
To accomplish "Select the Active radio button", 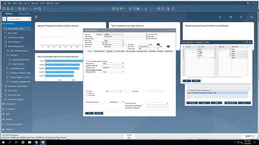I will tap(87, 91).
